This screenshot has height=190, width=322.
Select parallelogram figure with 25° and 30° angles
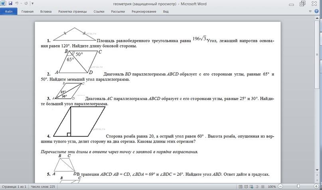(68, 91)
